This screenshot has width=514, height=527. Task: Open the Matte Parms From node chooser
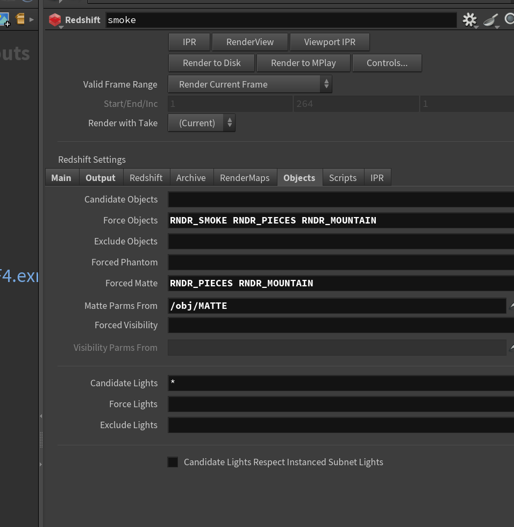[x=512, y=306]
